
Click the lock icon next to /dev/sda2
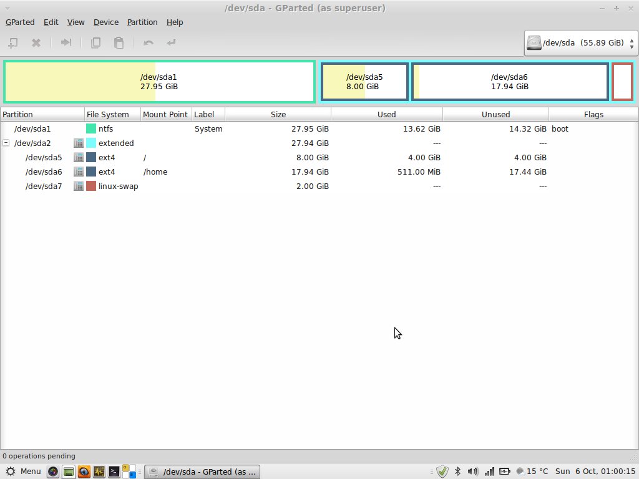click(78, 143)
